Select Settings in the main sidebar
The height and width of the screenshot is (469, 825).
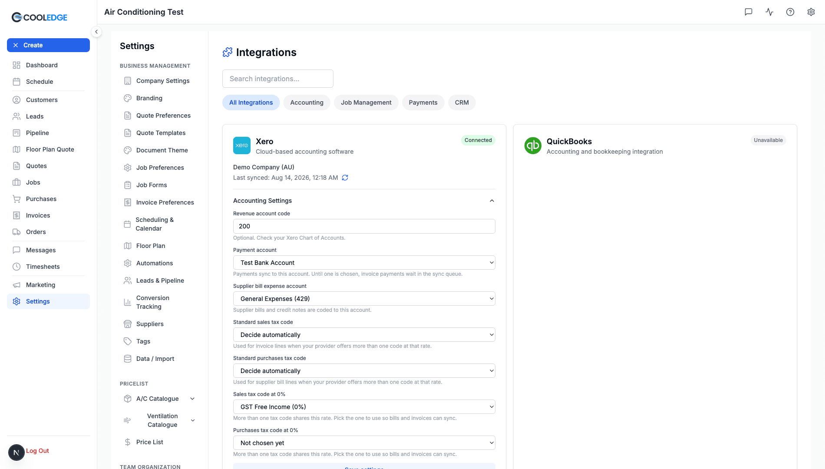pos(48,301)
